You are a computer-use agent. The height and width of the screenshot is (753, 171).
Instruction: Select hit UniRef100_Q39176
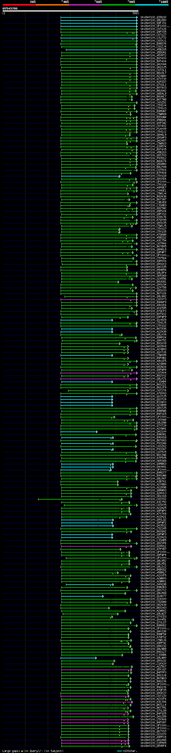pos(153,217)
